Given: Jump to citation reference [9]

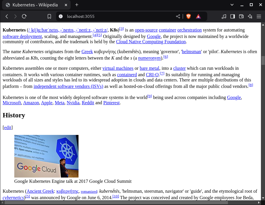Looking at the screenshot, I should 149,96.
